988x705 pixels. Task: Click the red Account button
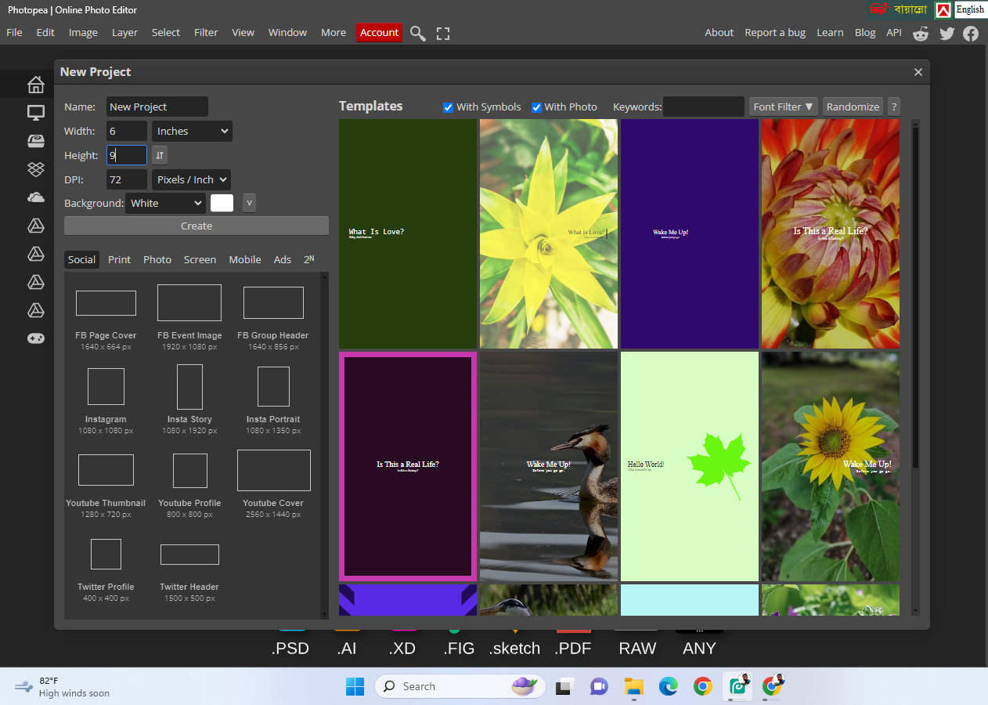coord(379,33)
